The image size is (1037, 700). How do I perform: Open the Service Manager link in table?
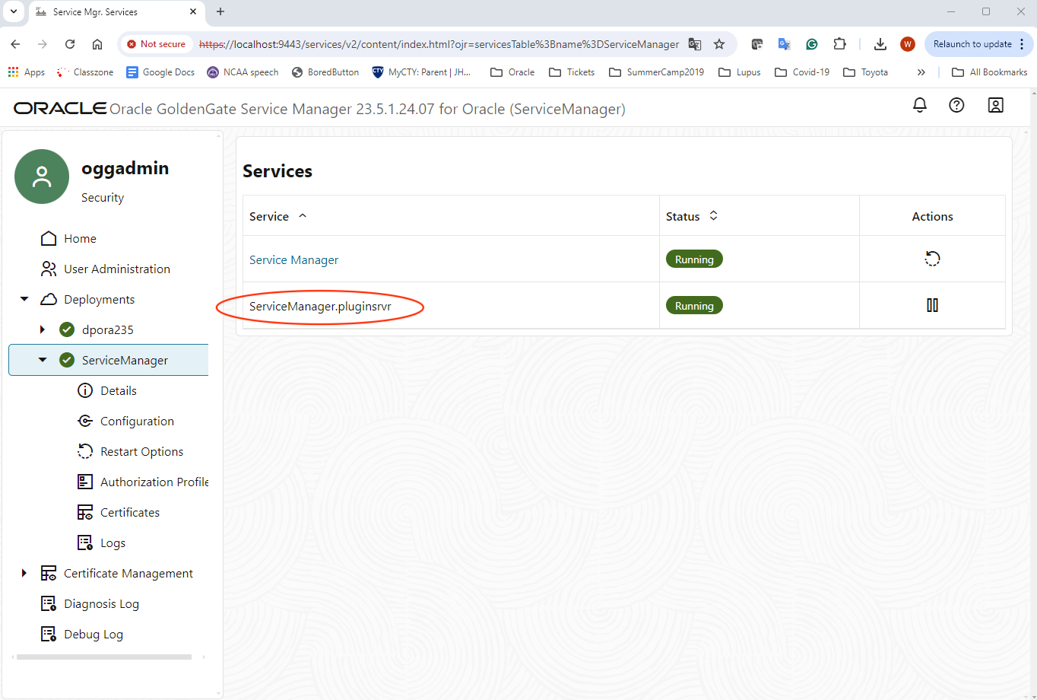coord(293,259)
